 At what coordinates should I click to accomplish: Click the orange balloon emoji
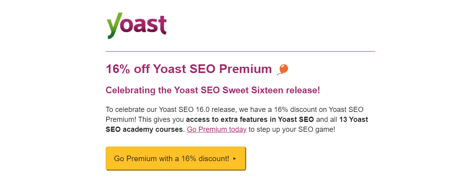pos(283,69)
